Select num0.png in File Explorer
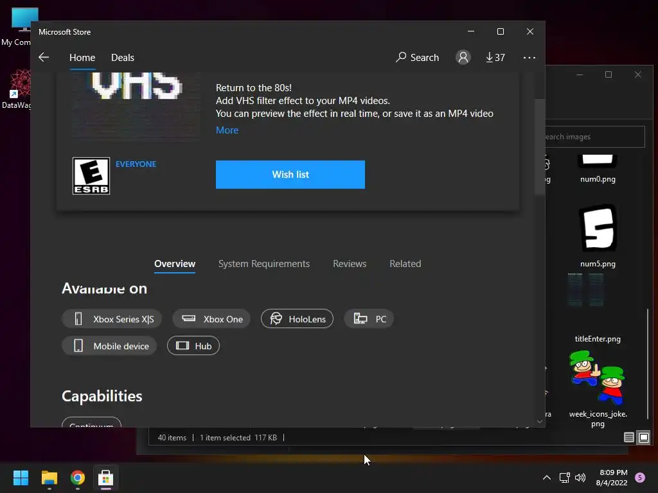658x493 pixels. 598,169
